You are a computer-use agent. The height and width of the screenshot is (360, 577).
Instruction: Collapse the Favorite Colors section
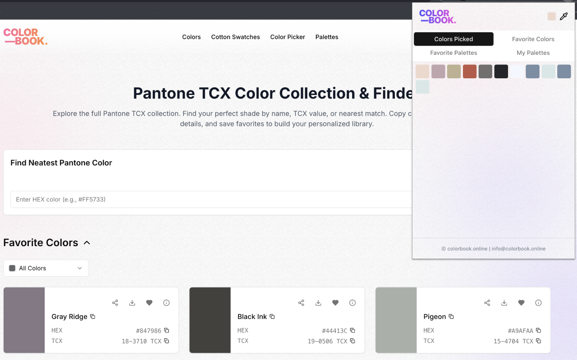[x=87, y=243]
